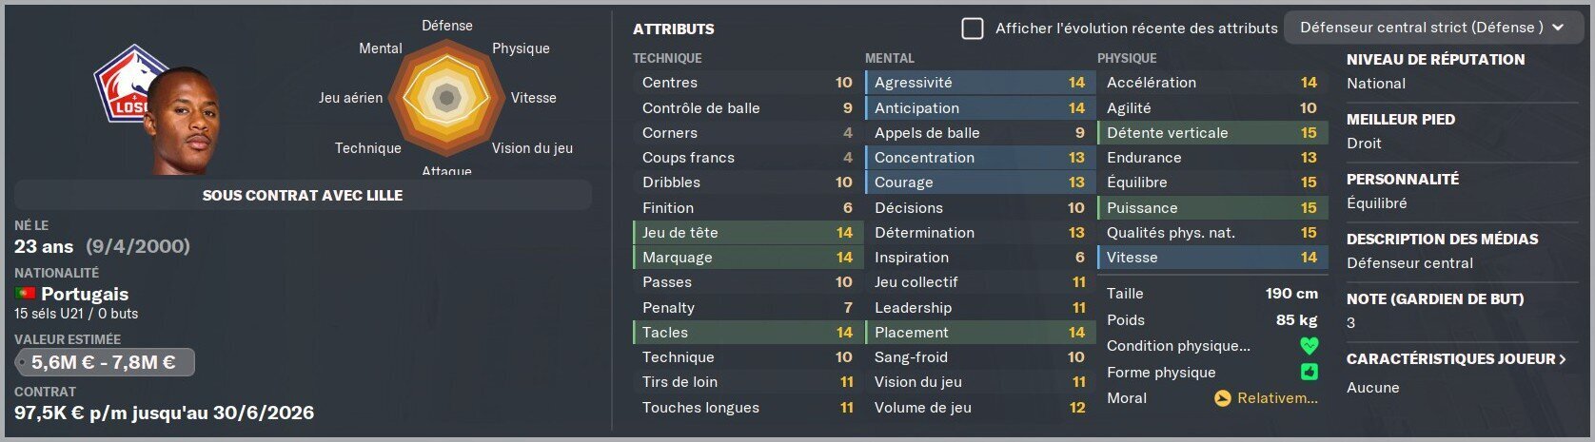Screen dimensions: 1595x442
Task: Click the green match fitness icon
Action: 1309,373
